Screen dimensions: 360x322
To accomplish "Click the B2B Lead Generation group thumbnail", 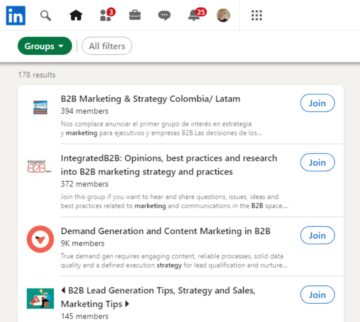I will 40,298.
